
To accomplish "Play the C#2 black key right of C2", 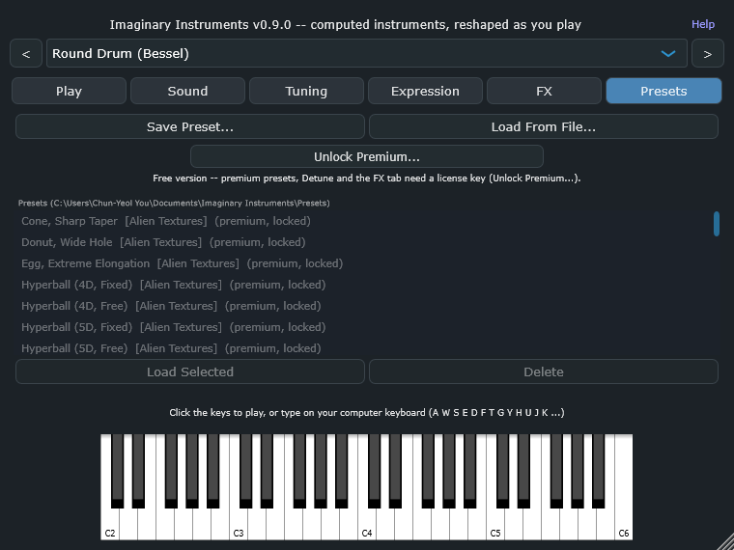I will (x=118, y=470).
